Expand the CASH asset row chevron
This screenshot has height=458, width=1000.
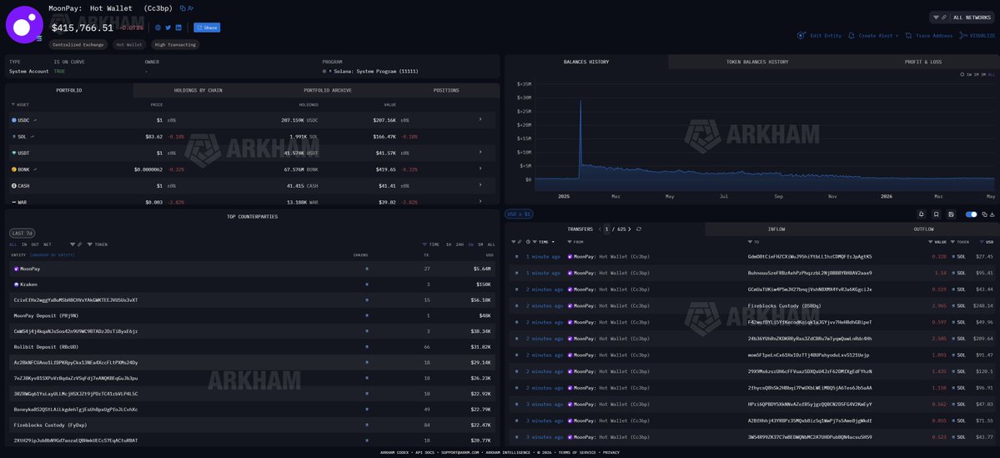(x=480, y=186)
